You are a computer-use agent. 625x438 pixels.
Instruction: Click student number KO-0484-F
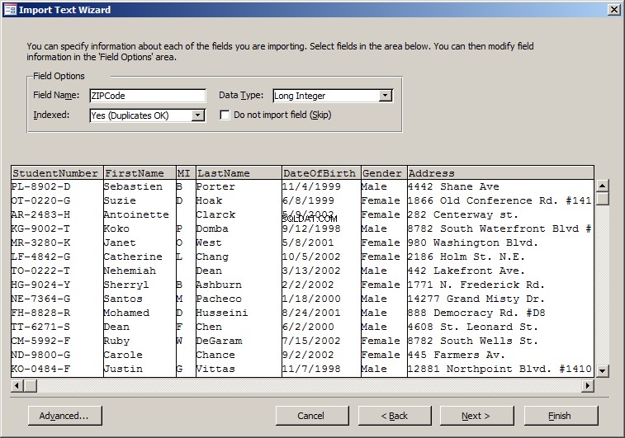tap(41, 369)
